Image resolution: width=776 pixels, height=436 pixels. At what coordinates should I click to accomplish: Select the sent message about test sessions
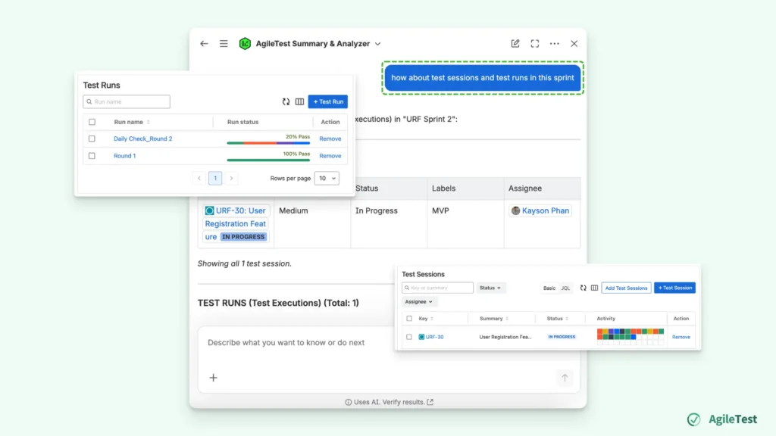pos(483,78)
